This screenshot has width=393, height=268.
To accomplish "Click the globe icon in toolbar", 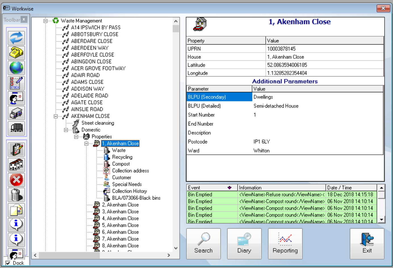I will pos(16,68).
